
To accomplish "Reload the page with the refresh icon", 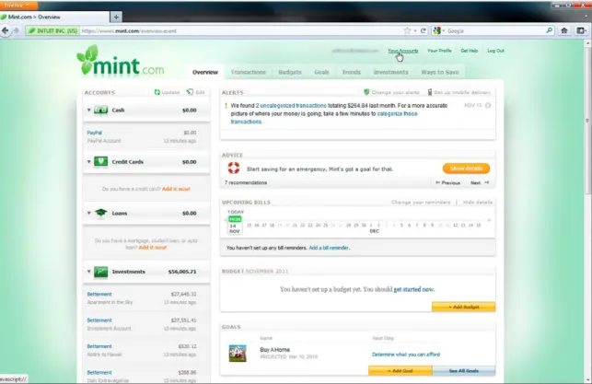I will (424, 31).
